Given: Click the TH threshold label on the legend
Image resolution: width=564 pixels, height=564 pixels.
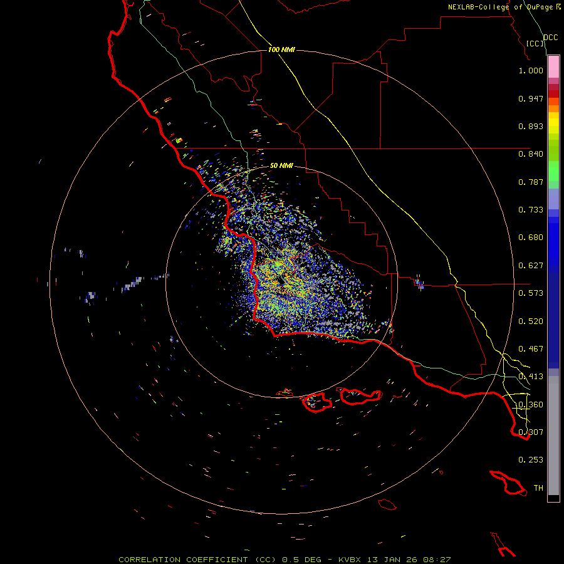Looking at the screenshot, I should pos(538,488).
